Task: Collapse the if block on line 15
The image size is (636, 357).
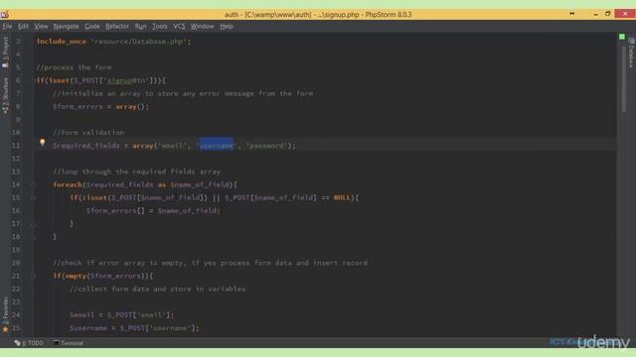Action: (33, 197)
